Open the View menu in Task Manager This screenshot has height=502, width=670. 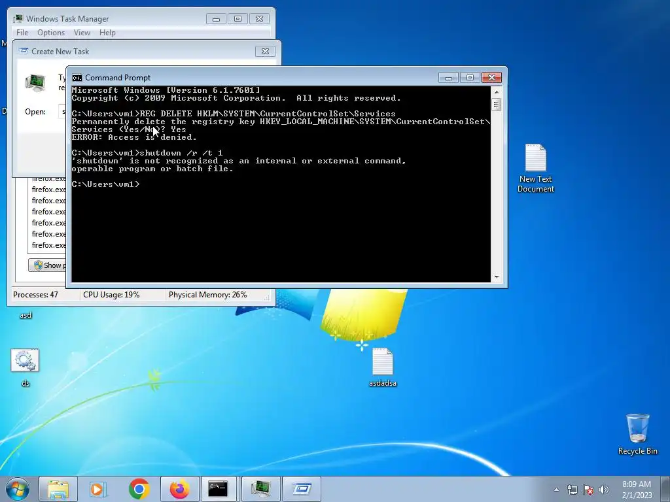(82, 33)
